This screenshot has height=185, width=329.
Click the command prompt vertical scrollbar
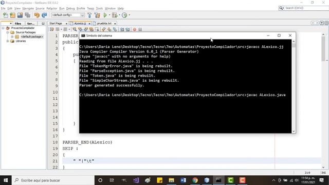294,86
